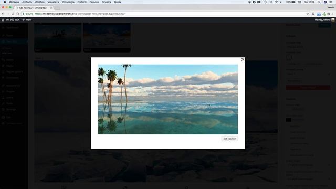Viewport: 336px width, 189px height.
Task: Open the Visualizza menu
Action: point(53,2)
